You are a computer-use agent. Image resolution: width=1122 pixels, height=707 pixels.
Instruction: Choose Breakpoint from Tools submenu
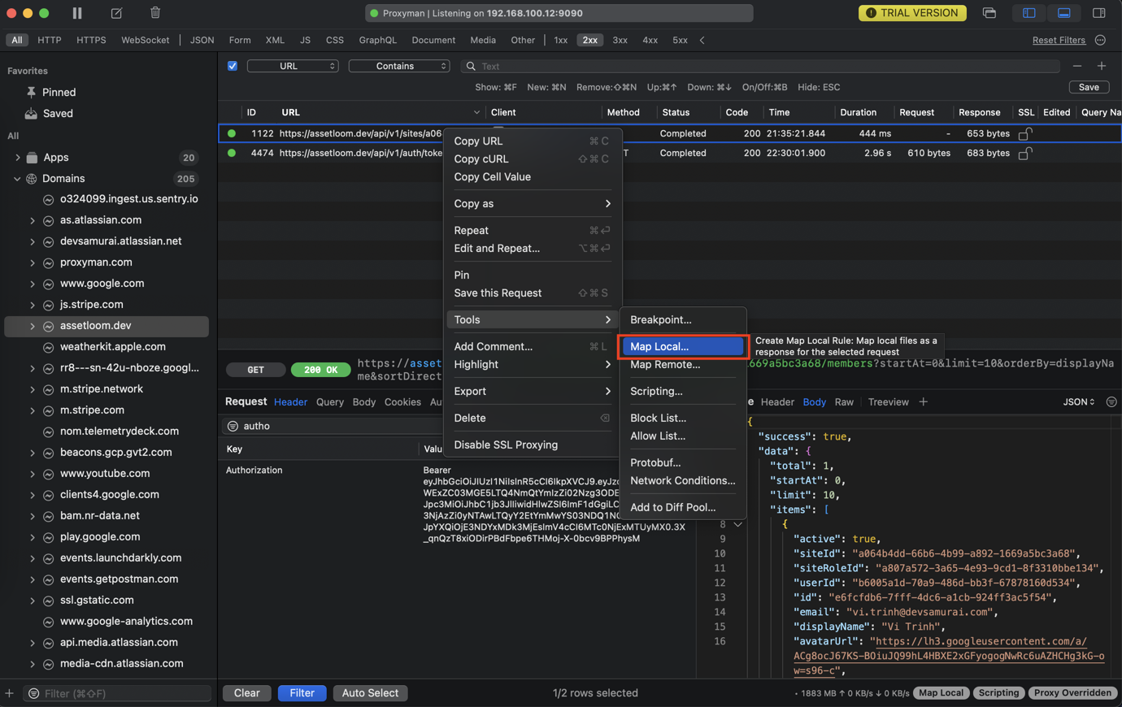682,319
